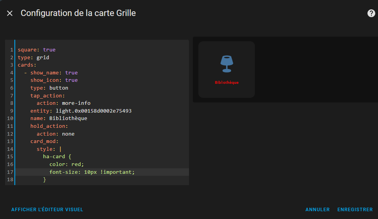The height and width of the screenshot is (219, 378).
Task: Click the 'type: button' line
Action: [x=49, y=88]
